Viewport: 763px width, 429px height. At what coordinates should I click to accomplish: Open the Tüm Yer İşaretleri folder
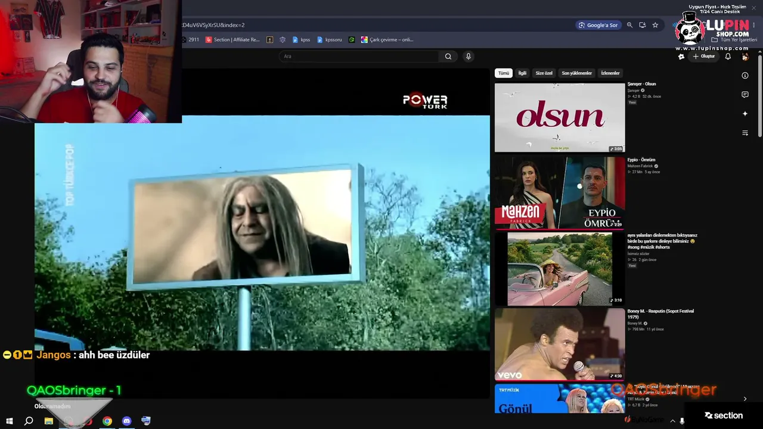coord(734,40)
